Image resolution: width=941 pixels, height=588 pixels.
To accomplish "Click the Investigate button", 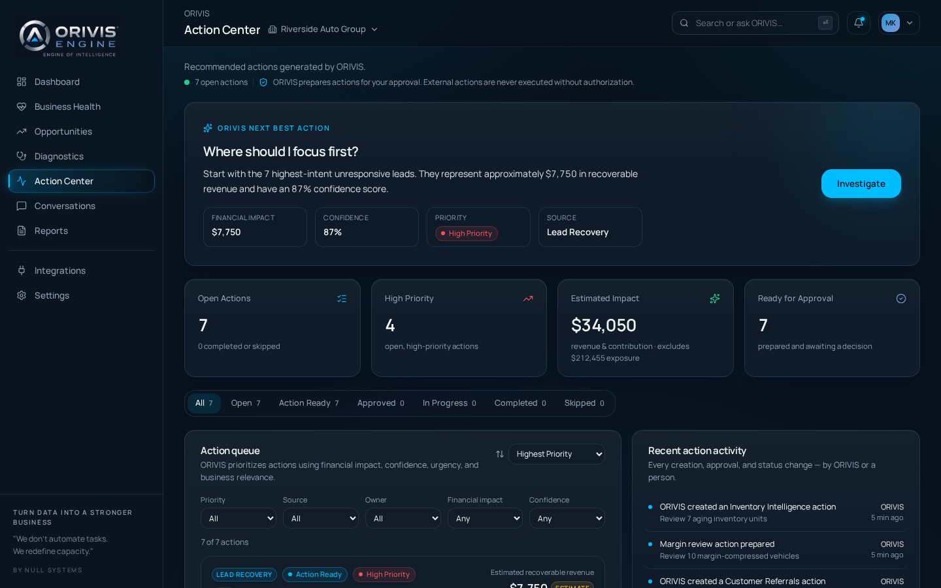I will (x=861, y=184).
